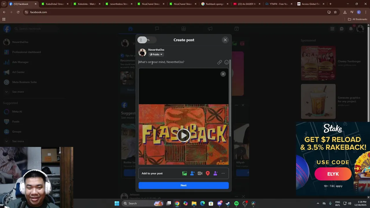Open the Windows Start menu
The width and height of the screenshot is (370, 208).
click(117, 203)
